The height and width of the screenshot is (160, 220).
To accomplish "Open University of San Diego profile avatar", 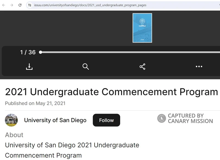I will click(x=11, y=120).
